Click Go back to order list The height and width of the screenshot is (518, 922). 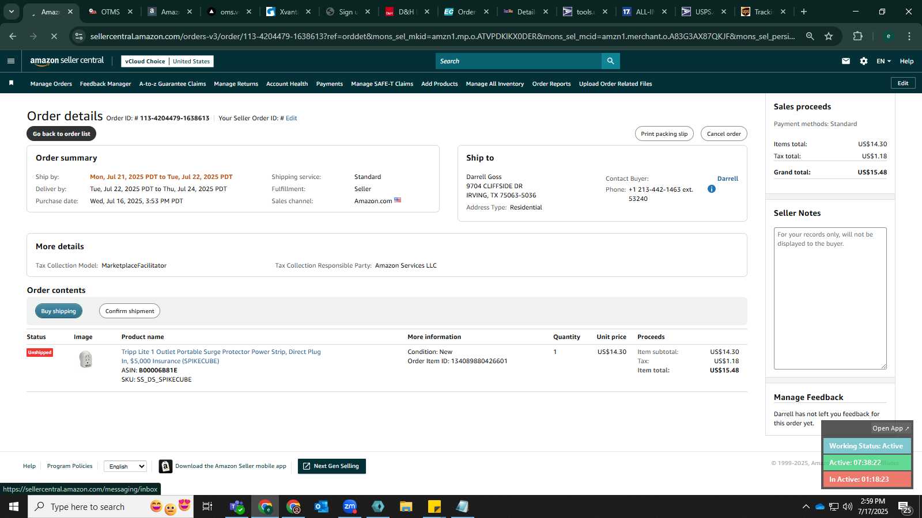point(61,134)
